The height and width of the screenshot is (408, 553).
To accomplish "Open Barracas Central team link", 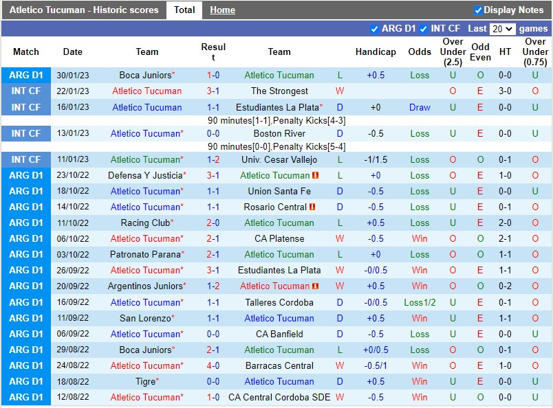I will (x=279, y=365).
